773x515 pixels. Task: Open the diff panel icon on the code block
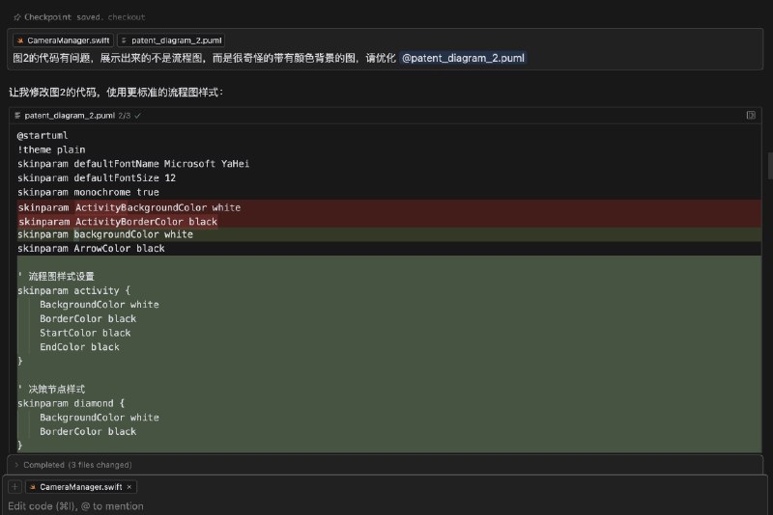point(751,115)
